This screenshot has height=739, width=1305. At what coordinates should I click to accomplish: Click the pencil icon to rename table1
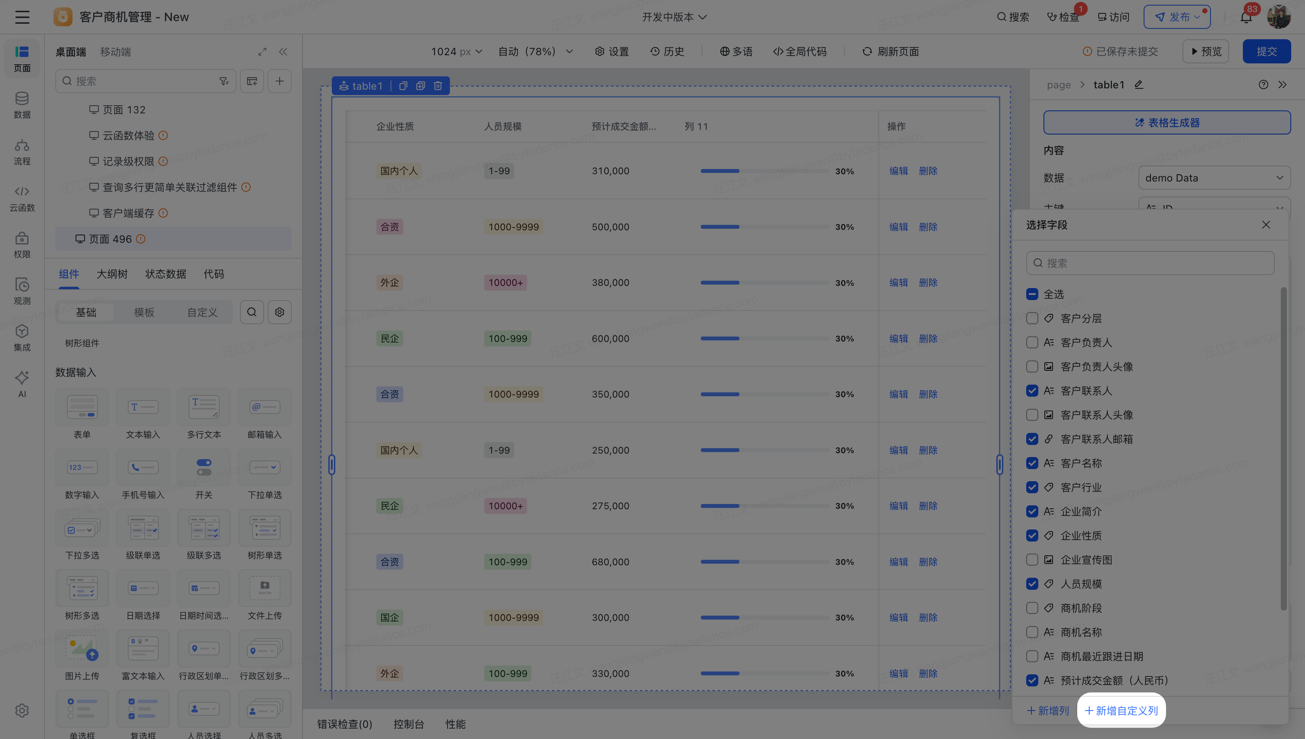1139,85
